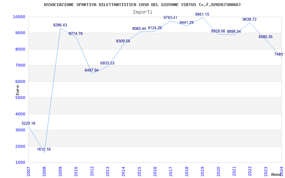Click y-axis tick label 3000

[20, 130]
